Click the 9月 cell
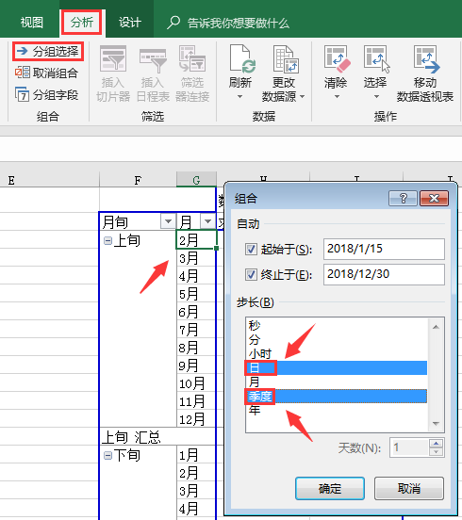 click(196, 366)
